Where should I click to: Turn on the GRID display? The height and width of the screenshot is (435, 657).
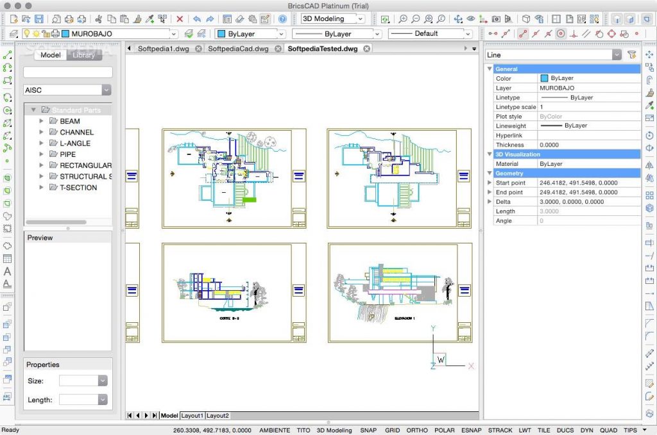[392, 430]
